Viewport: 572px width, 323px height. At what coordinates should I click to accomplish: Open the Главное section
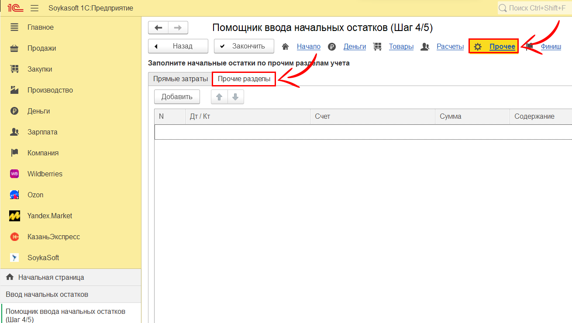41,27
